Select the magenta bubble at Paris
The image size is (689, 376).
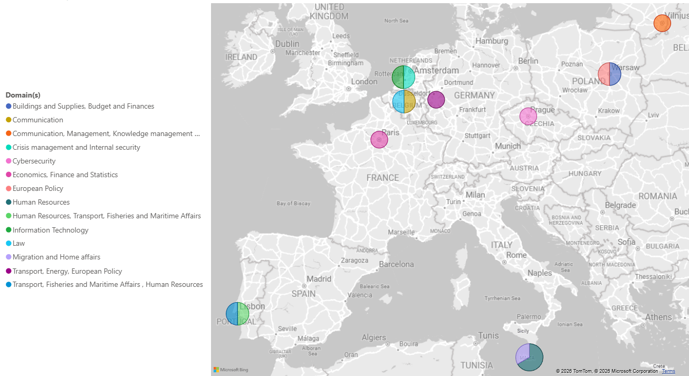(379, 140)
